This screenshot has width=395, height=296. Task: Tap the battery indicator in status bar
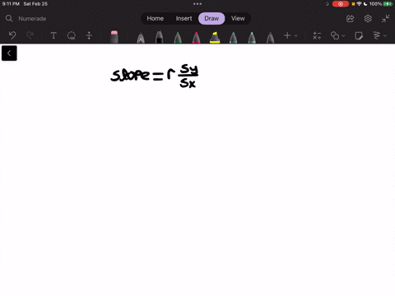[x=388, y=4]
